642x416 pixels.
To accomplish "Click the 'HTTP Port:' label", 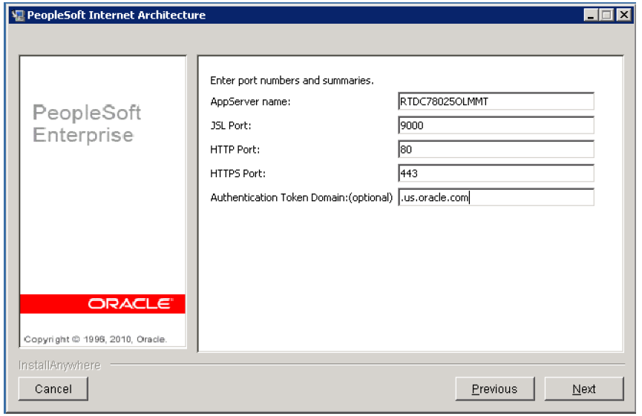I will coord(235,150).
